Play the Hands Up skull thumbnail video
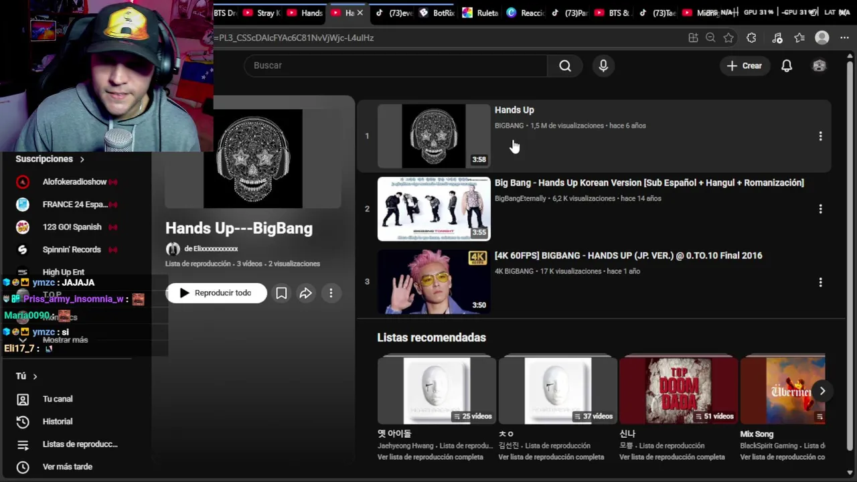The width and height of the screenshot is (857, 482). point(434,136)
